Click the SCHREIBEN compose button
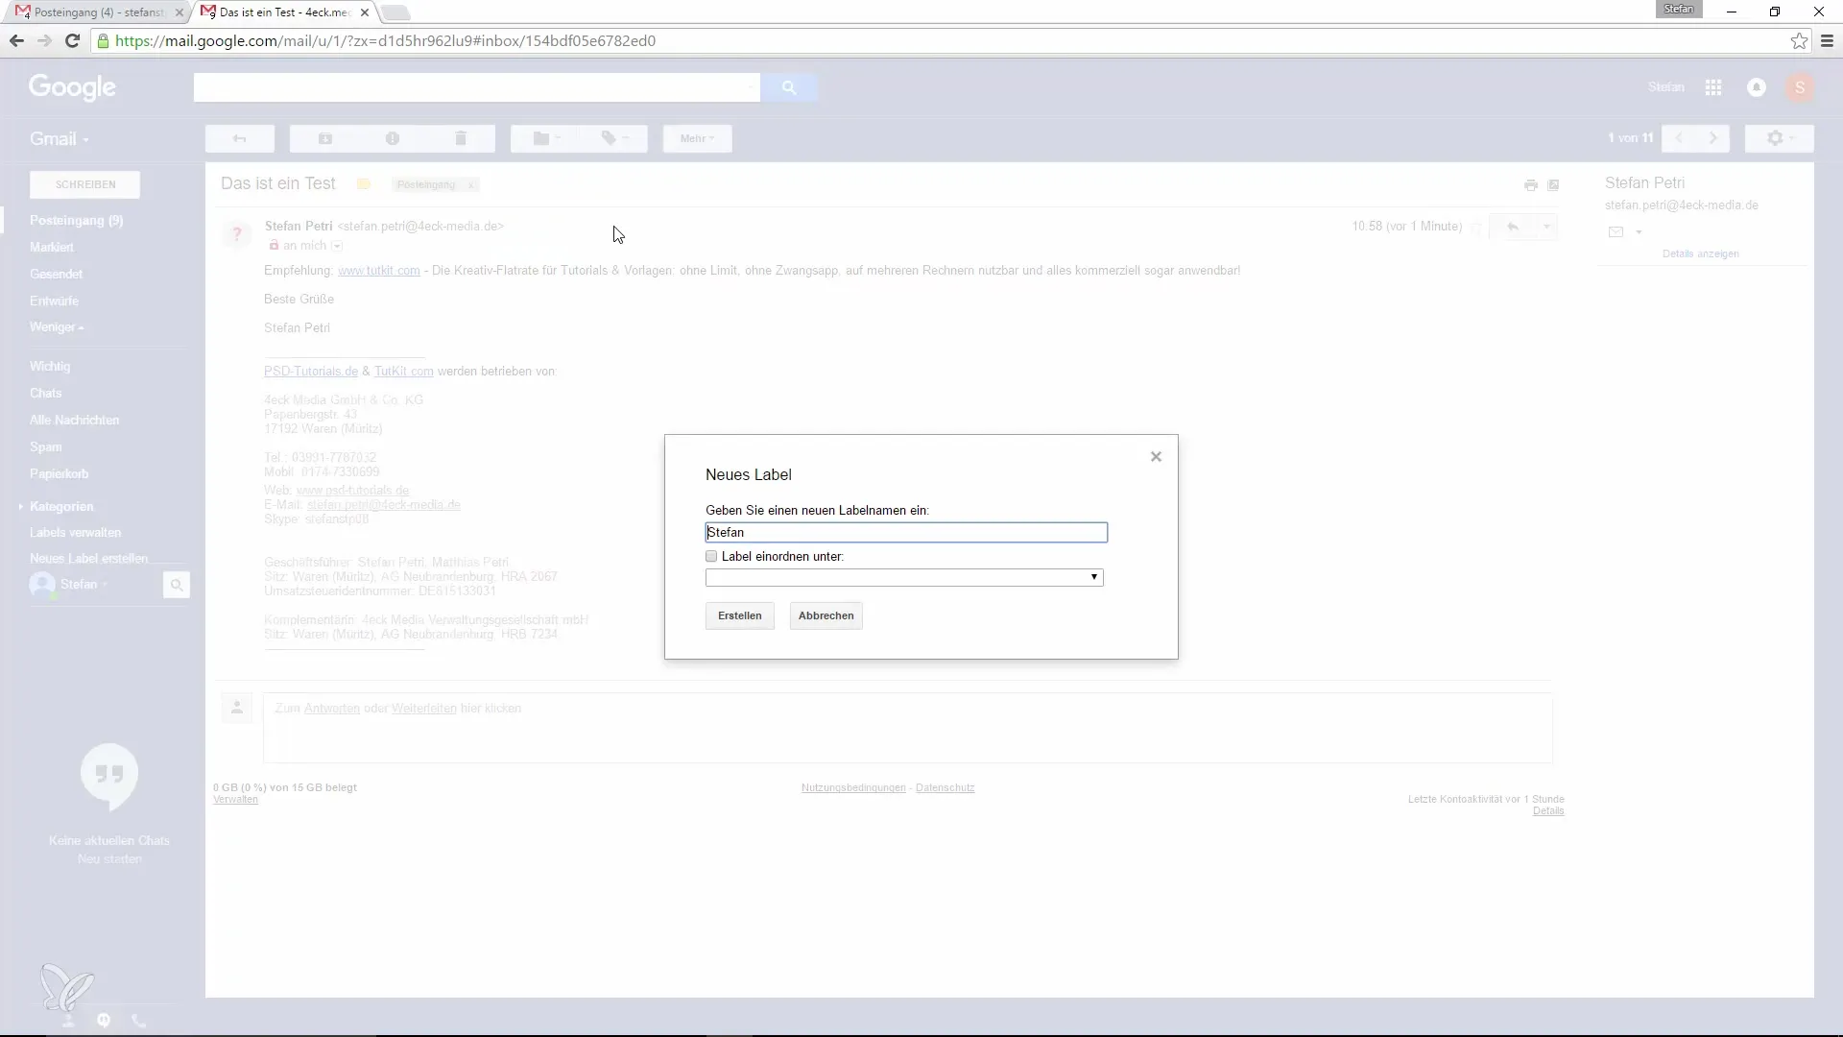Screen dimensions: 1843x1037 (x=85, y=184)
